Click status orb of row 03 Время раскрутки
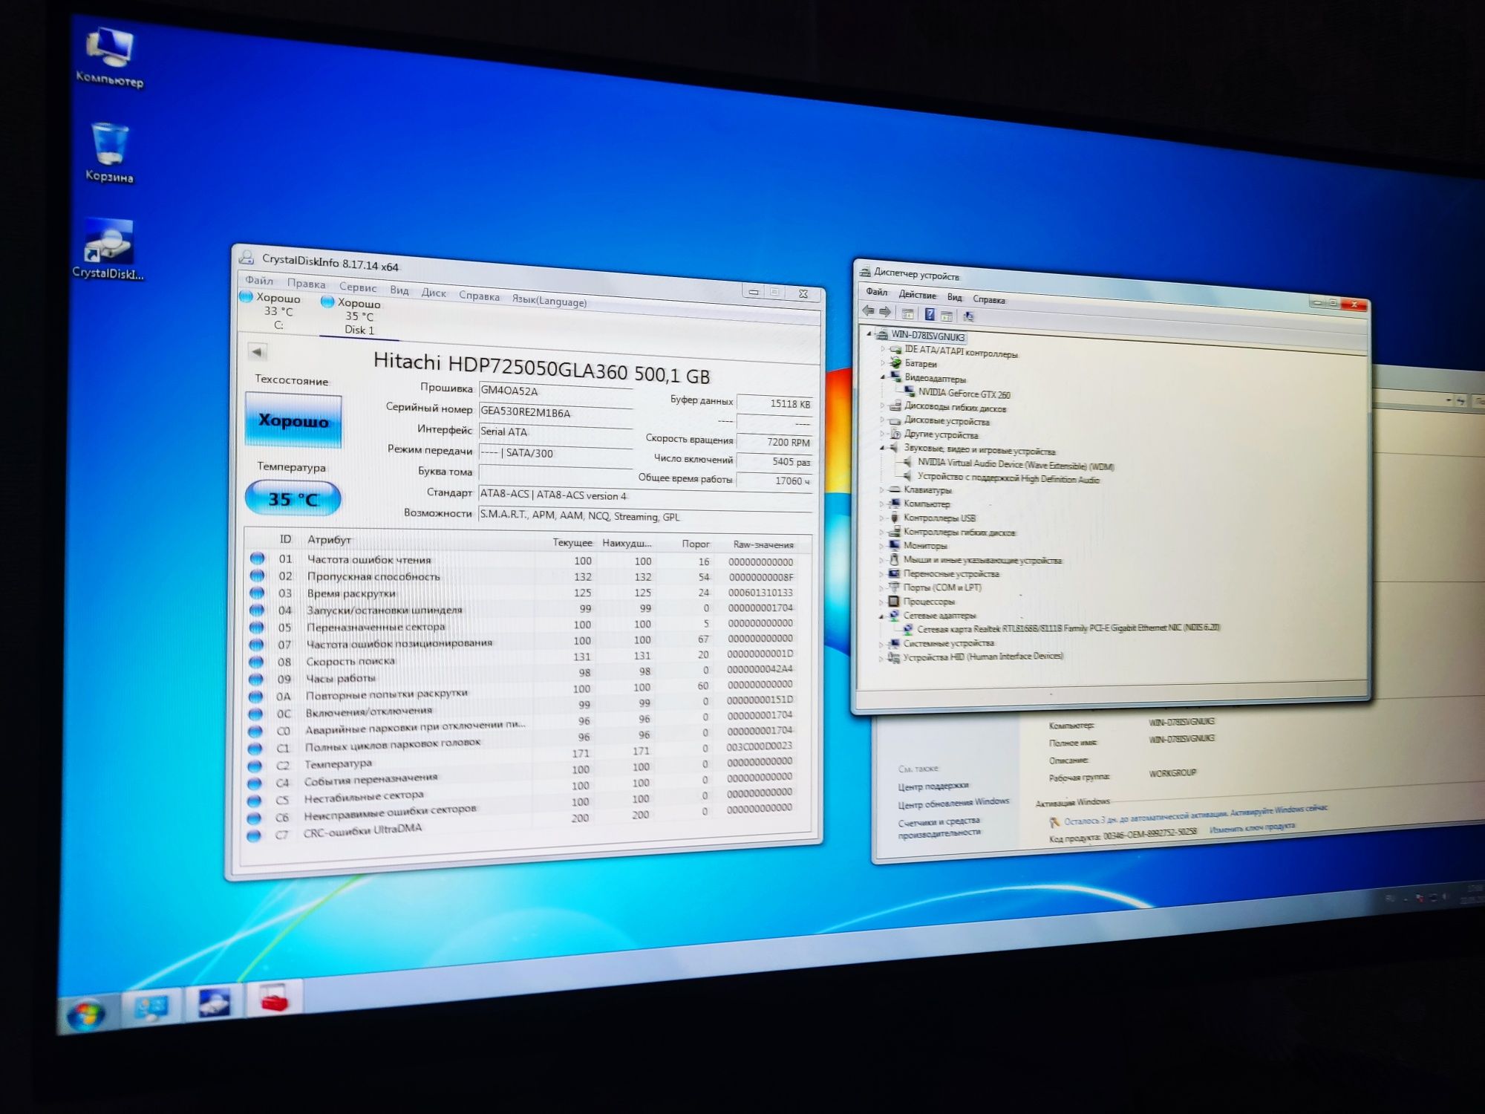This screenshot has height=1114, width=1485. 257,593
